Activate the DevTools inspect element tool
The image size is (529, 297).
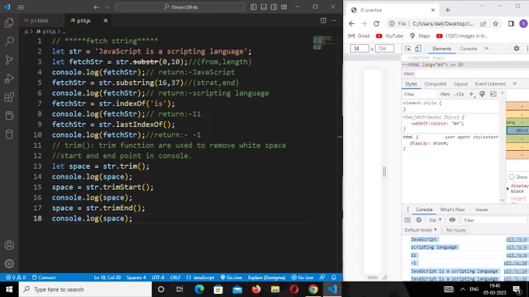click(x=408, y=48)
